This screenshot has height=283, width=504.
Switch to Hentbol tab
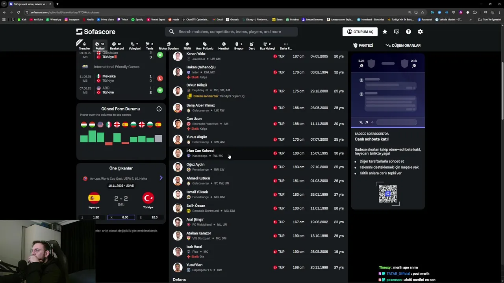[224, 46]
